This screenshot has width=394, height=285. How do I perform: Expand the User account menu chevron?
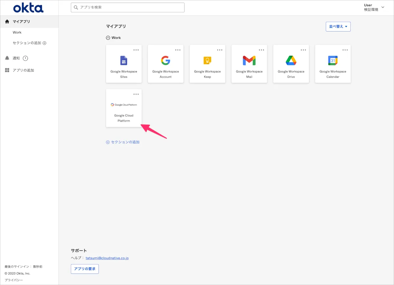[383, 7]
